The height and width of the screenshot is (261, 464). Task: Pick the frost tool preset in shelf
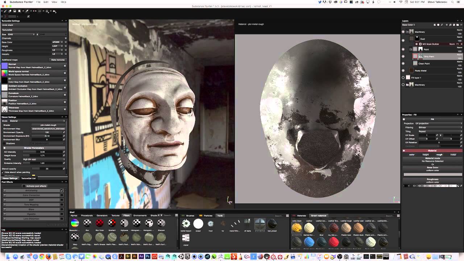211,224
